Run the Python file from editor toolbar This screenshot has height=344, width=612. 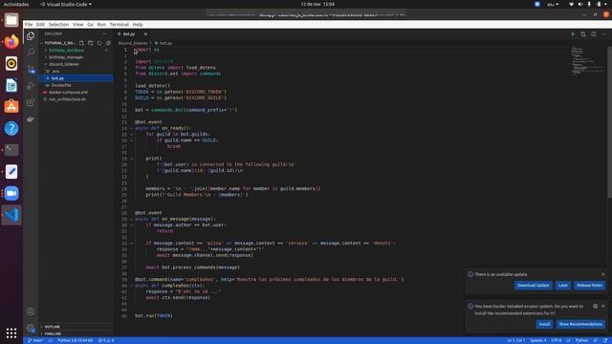coord(573,34)
